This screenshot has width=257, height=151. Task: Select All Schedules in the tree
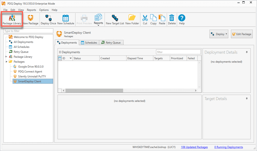coord(21,47)
